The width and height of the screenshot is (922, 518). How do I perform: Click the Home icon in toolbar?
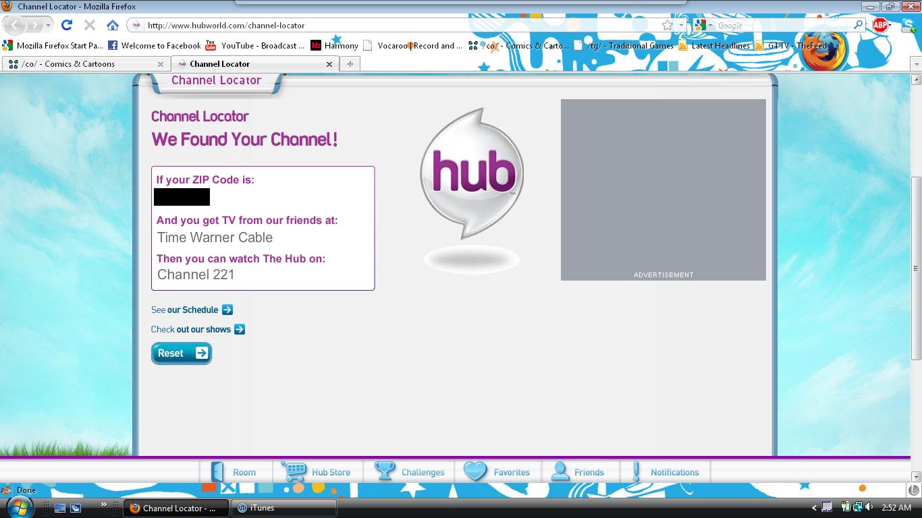tap(112, 25)
